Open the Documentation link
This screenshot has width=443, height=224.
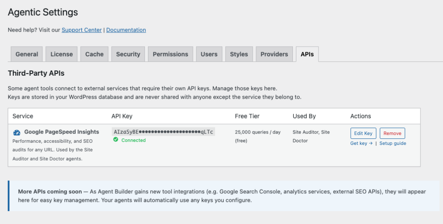(x=126, y=30)
